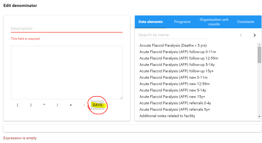The height and width of the screenshot is (143, 262).
Task: Switch to the Programs tab
Action: 182,22
